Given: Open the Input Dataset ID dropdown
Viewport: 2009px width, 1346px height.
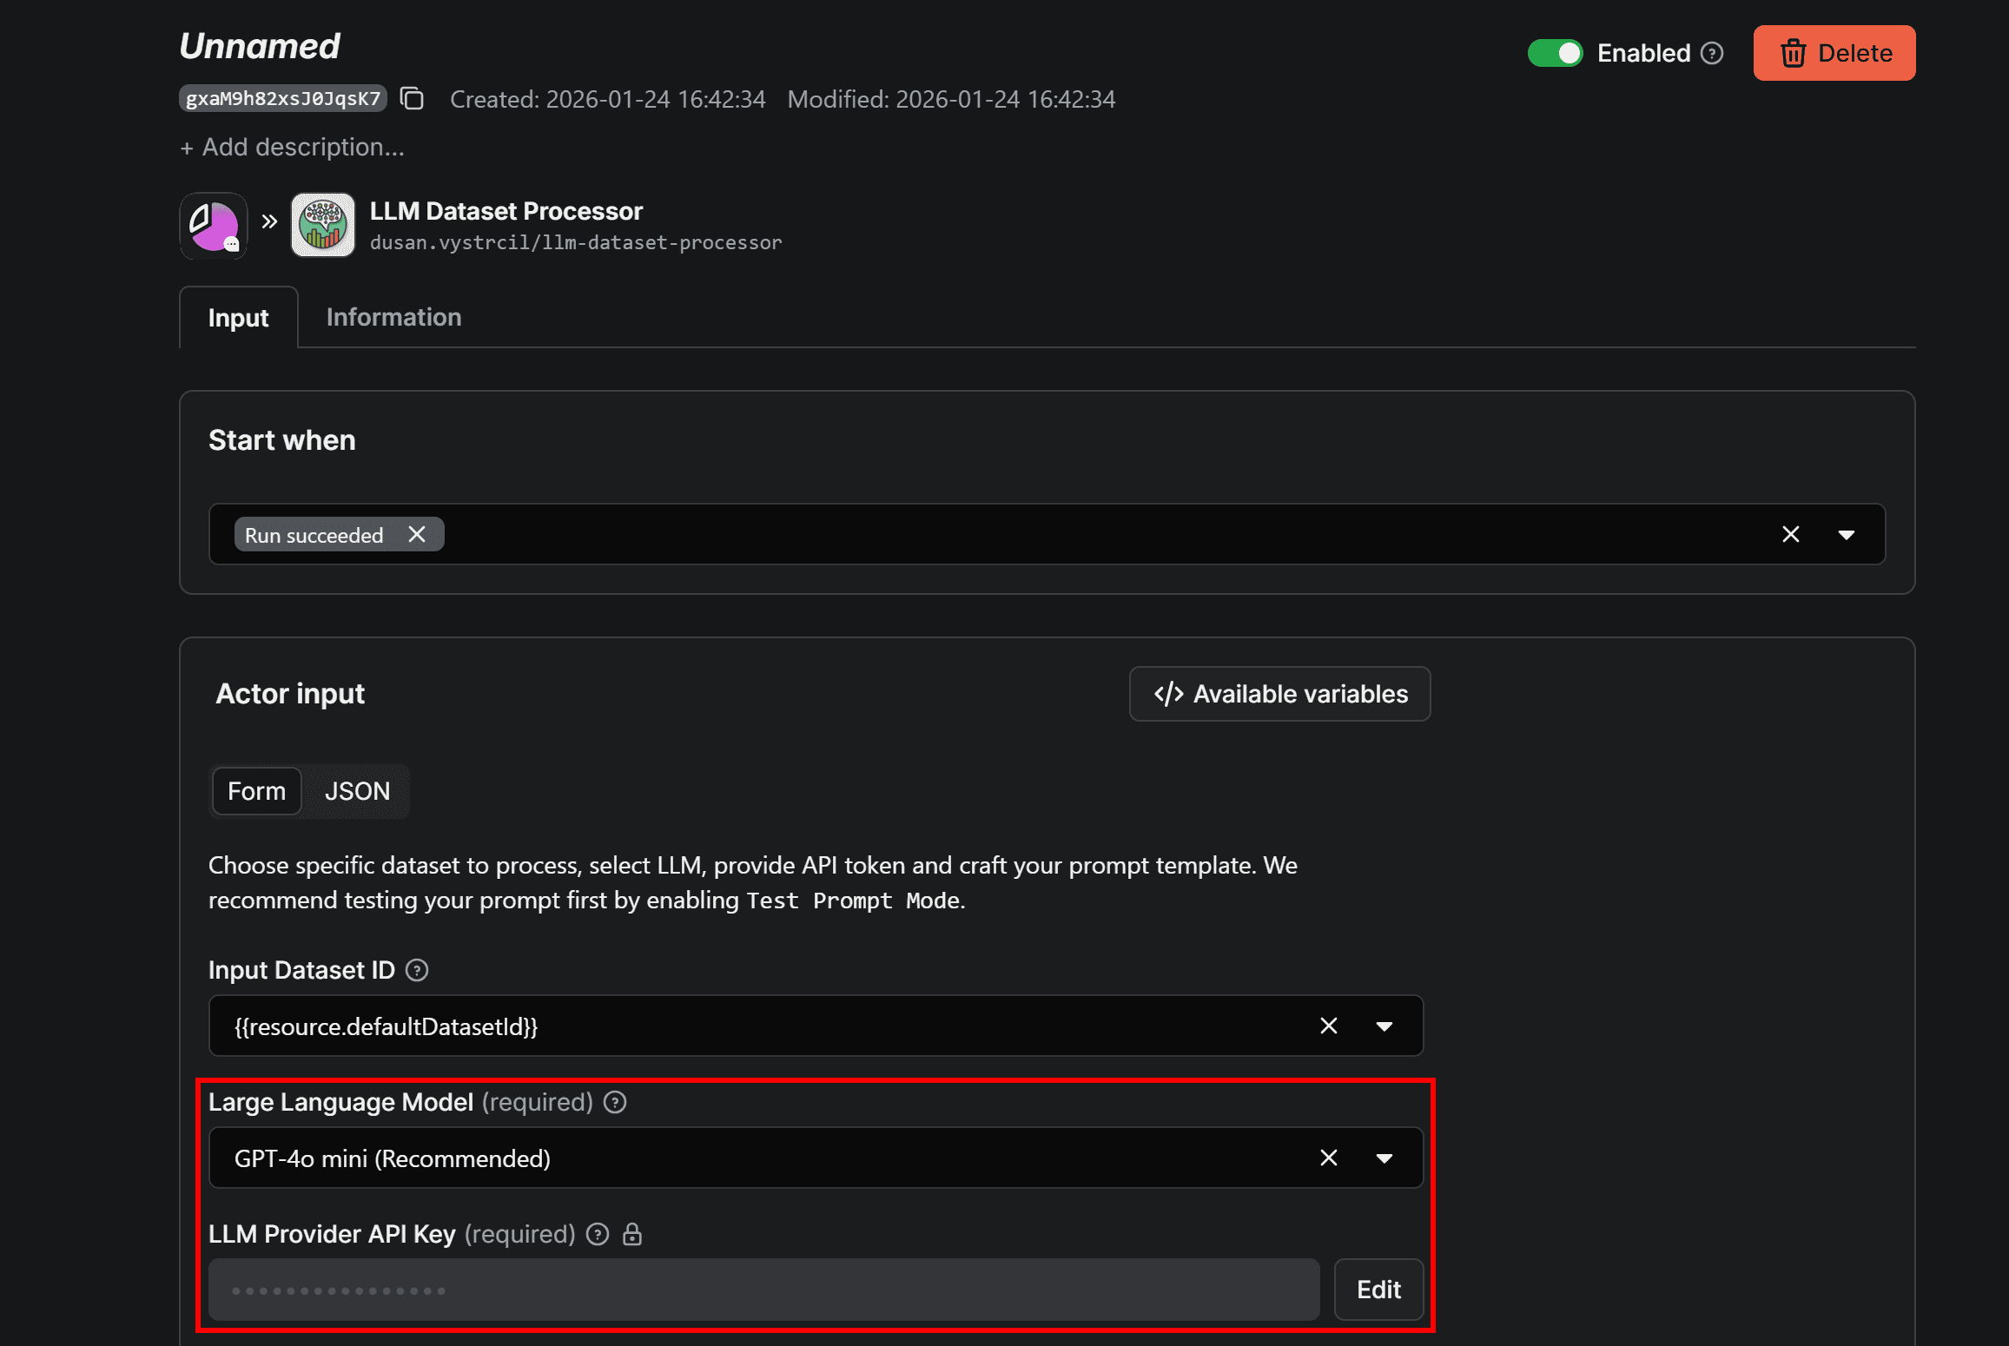Looking at the screenshot, I should pos(1384,1026).
